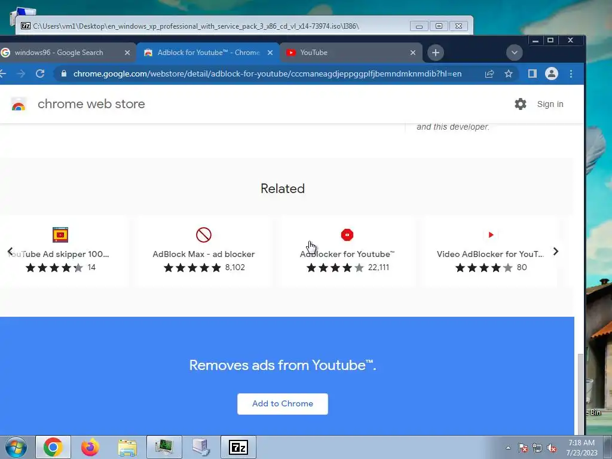This screenshot has height=459, width=612.
Task: Click star rating of Video AdBlocker
Action: click(x=484, y=267)
